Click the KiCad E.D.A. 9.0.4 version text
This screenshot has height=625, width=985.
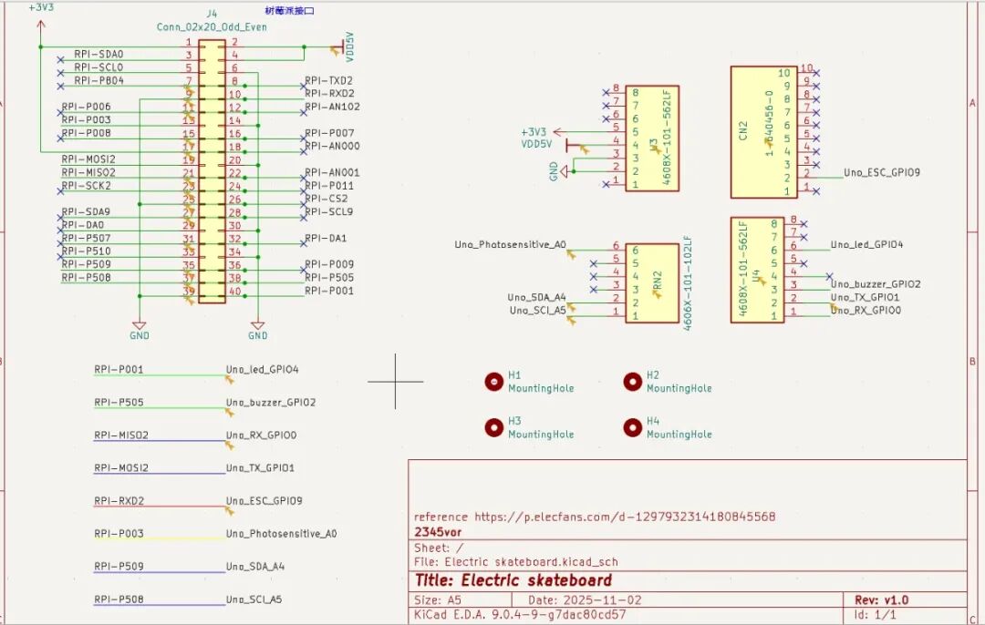click(x=520, y=615)
